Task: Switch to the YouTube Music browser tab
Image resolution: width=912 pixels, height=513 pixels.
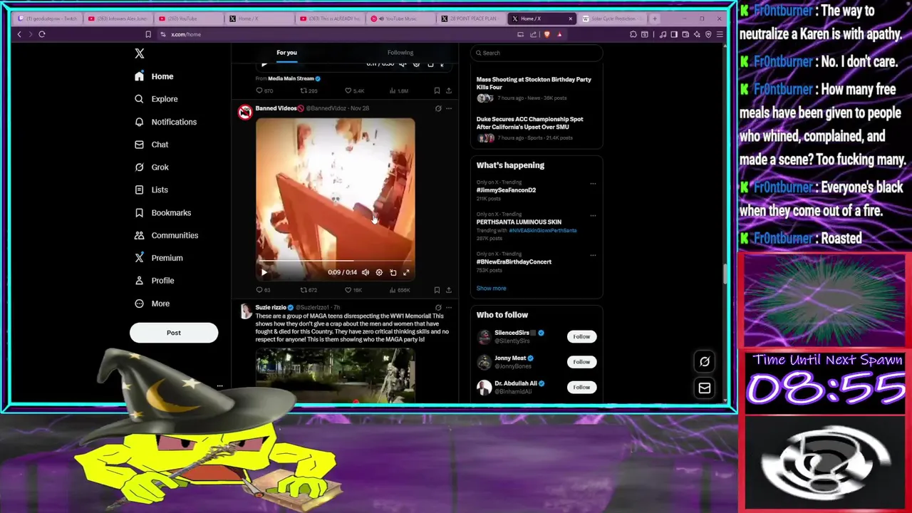Action: 400,19
